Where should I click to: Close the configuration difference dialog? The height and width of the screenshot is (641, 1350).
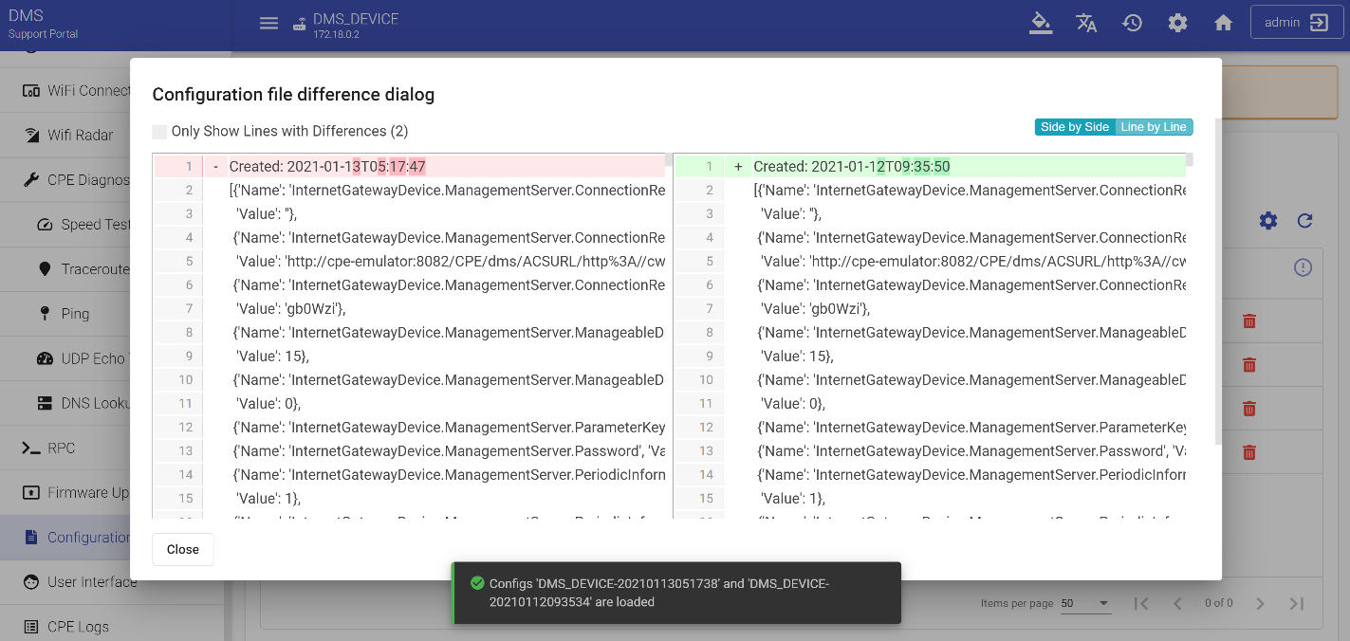182,549
